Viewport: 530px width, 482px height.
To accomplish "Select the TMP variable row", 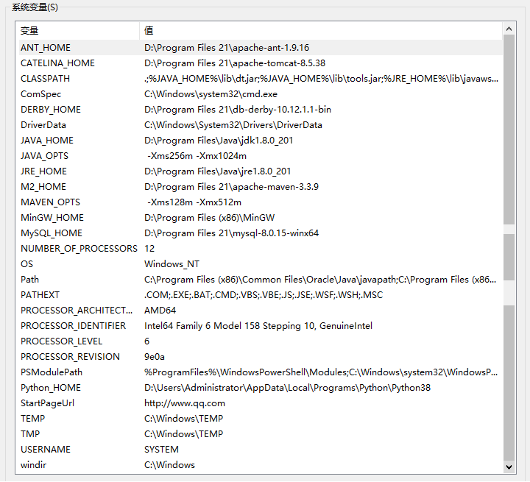I will tap(261, 434).
